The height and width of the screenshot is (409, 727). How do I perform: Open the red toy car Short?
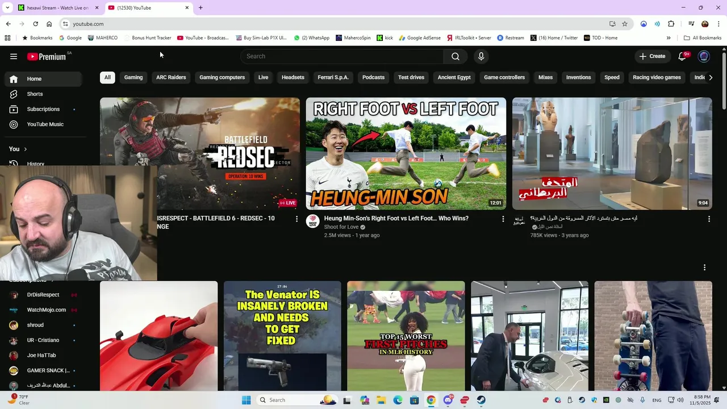158,336
